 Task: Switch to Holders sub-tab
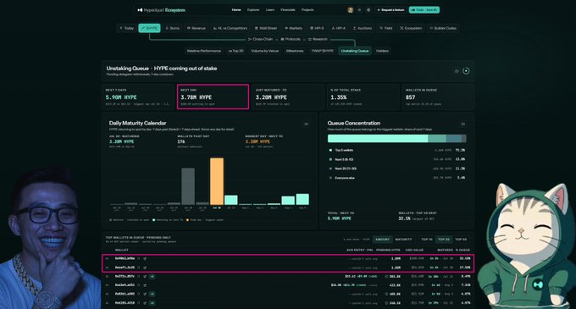click(x=382, y=51)
